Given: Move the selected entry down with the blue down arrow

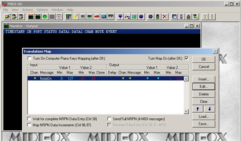Looking at the screenshot, I should [209, 109].
